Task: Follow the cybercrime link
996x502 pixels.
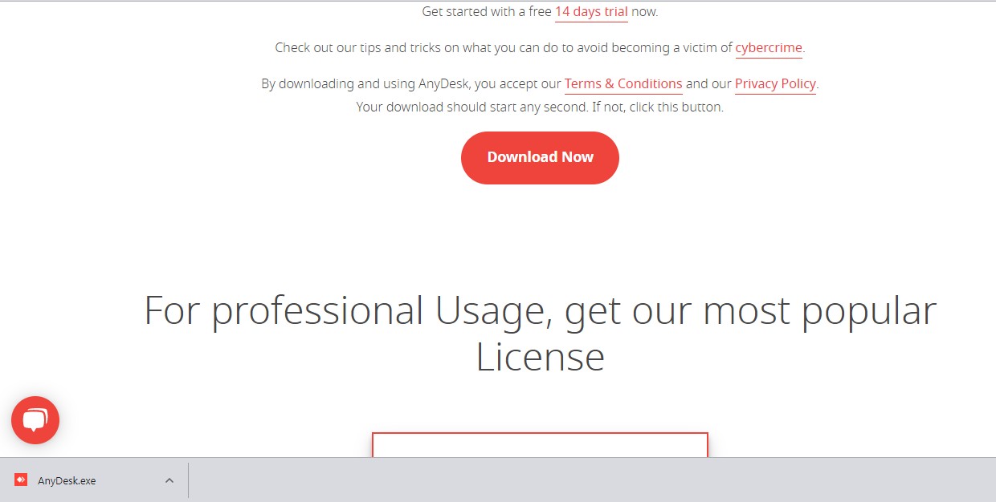Action: click(769, 48)
